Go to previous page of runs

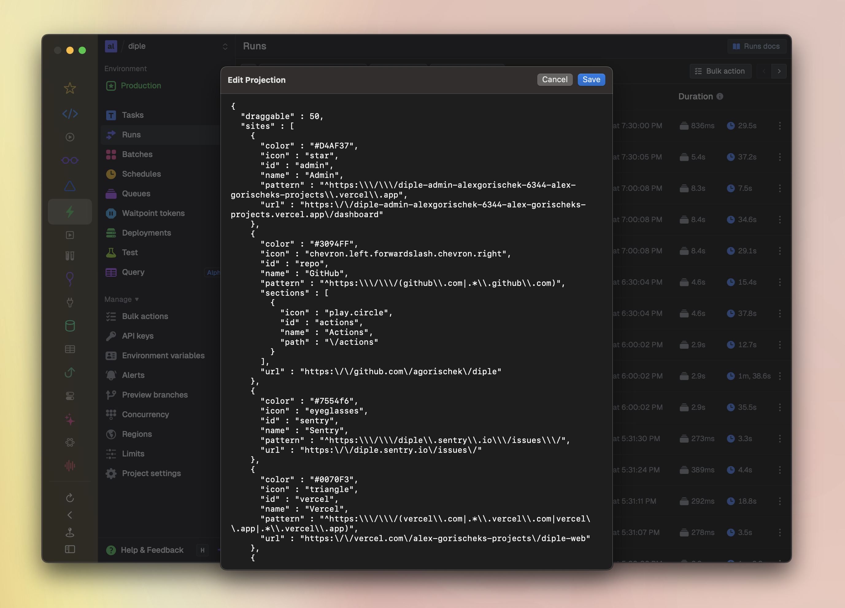[764, 71]
